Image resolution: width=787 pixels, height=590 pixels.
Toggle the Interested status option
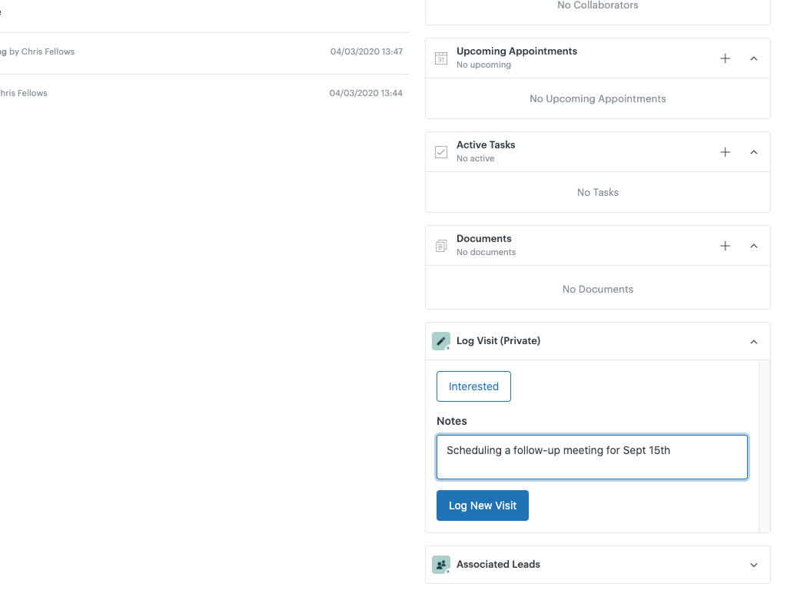click(x=473, y=386)
